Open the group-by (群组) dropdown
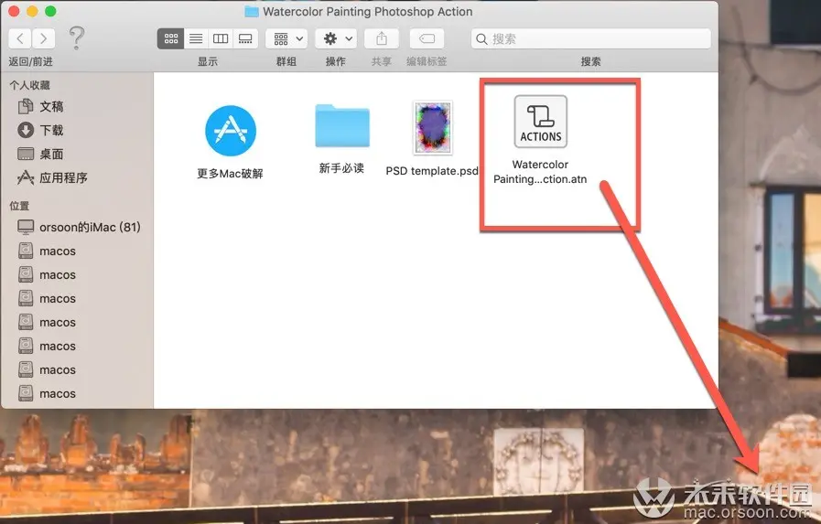The image size is (821, 524). click(286, 38)
